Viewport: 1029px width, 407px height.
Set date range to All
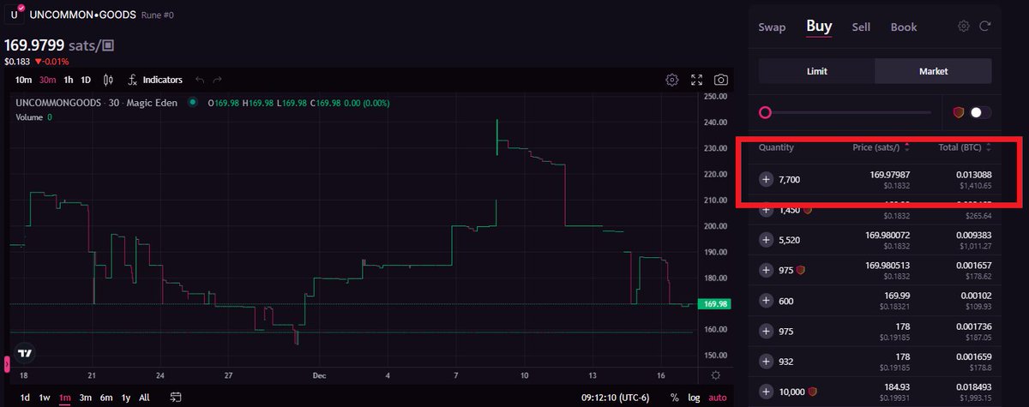coord(144,398)
